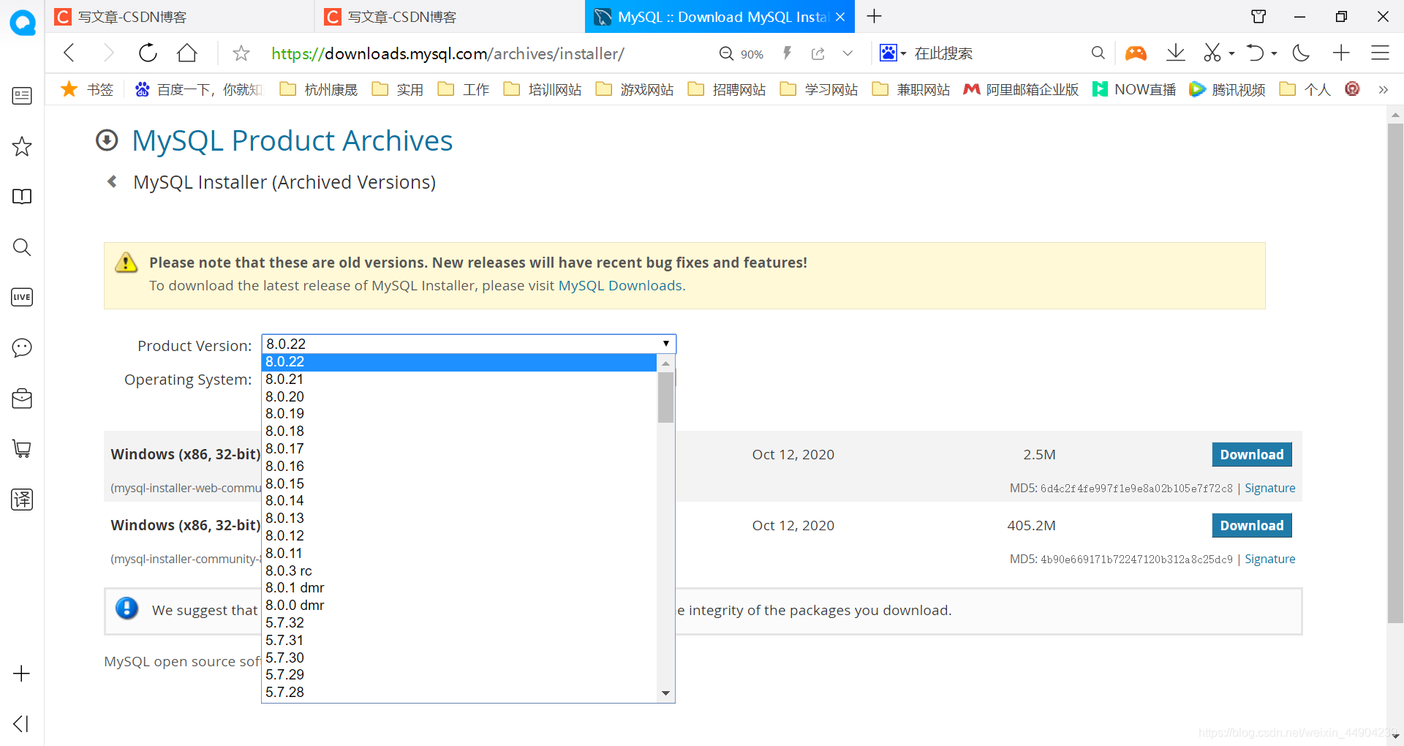Select version 8.0.11 from the list

[x=284, y=553]
